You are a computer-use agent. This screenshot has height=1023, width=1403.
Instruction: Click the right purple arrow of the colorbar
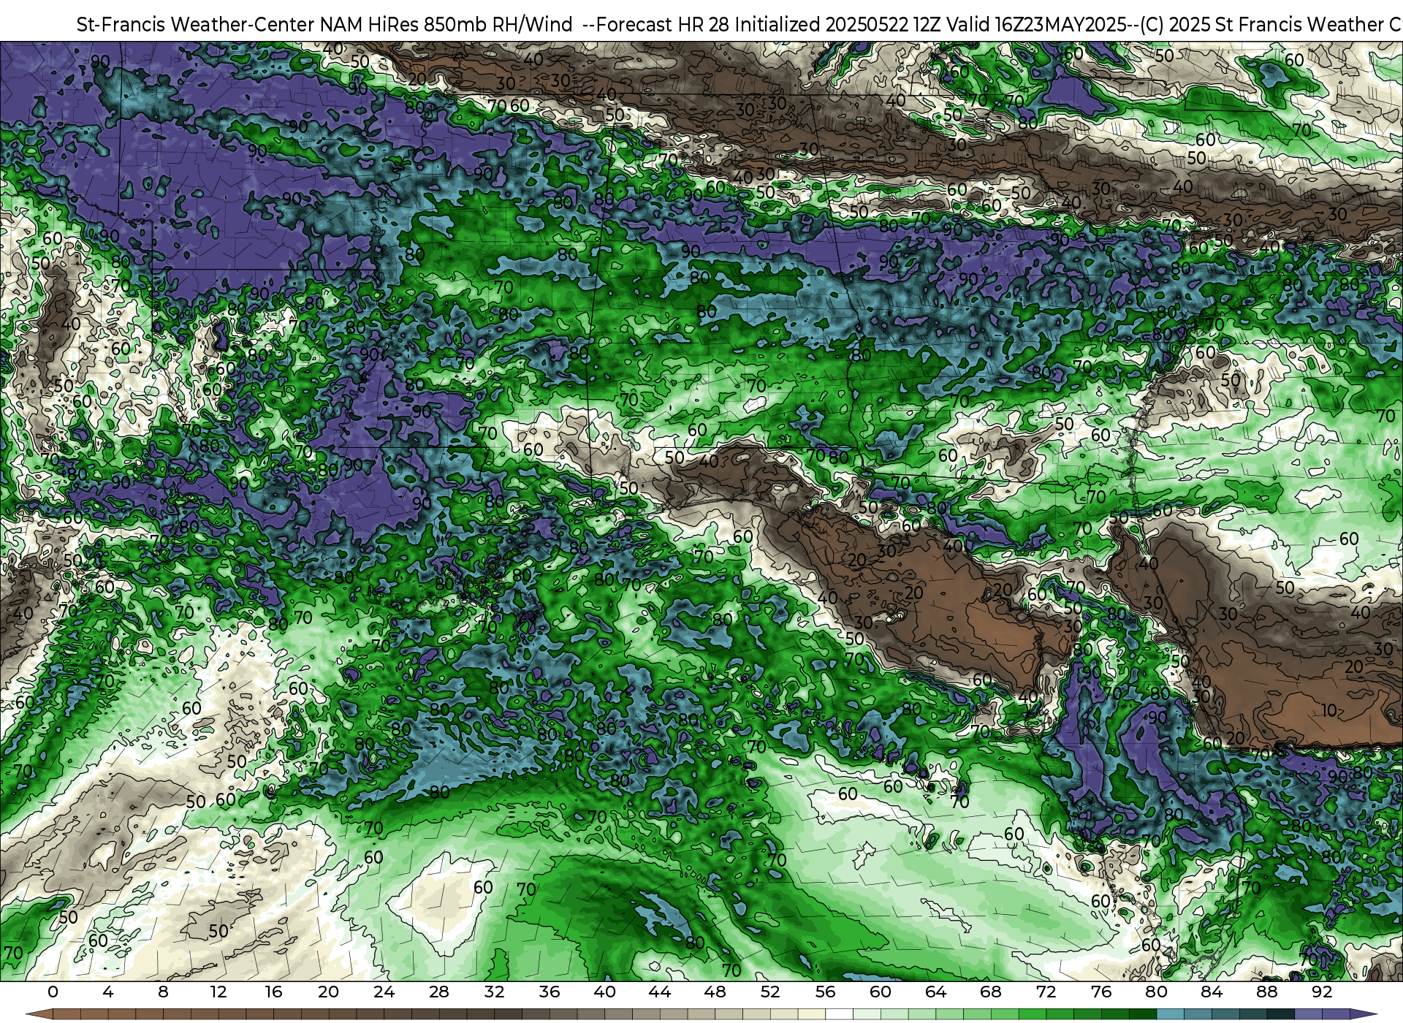tap(1364, 1014)
